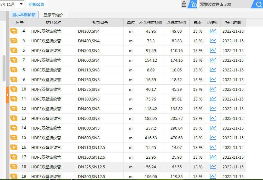Open the 价格公告 link
Image resolution: width=263 pixels, height=180 pixels.
[x=37, y=5]
